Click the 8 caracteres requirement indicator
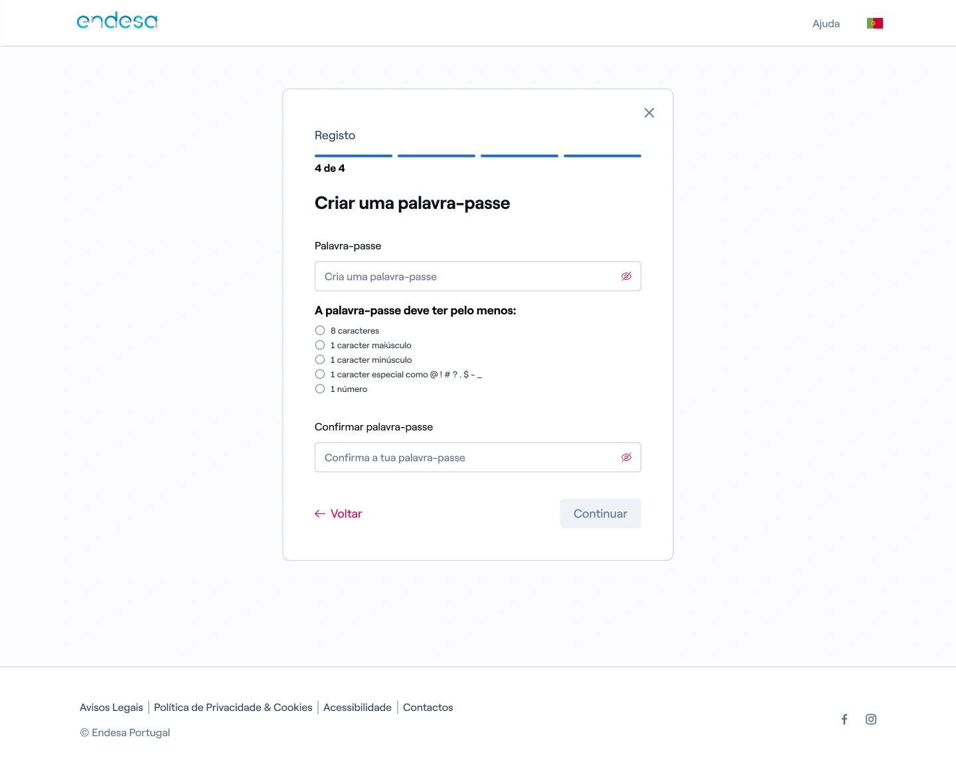 [320, 330]
